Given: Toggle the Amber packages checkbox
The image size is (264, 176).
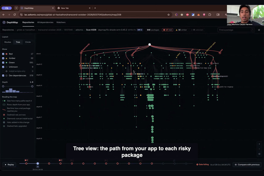Looking at the screenshot, I should (x=3, y=58).
